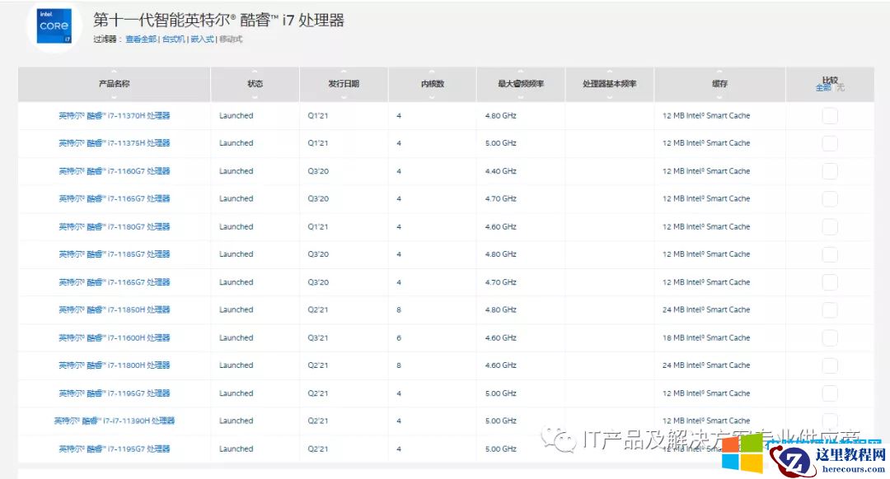The width and height of the screenshot is (890, 479).
Task: Sort 产品名称 column ascending with up arrow
Action: [114, 72]
